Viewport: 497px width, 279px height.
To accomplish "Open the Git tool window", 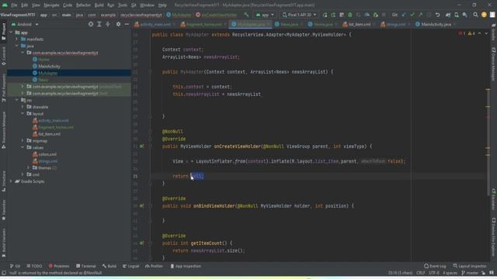I will [15, 266].
